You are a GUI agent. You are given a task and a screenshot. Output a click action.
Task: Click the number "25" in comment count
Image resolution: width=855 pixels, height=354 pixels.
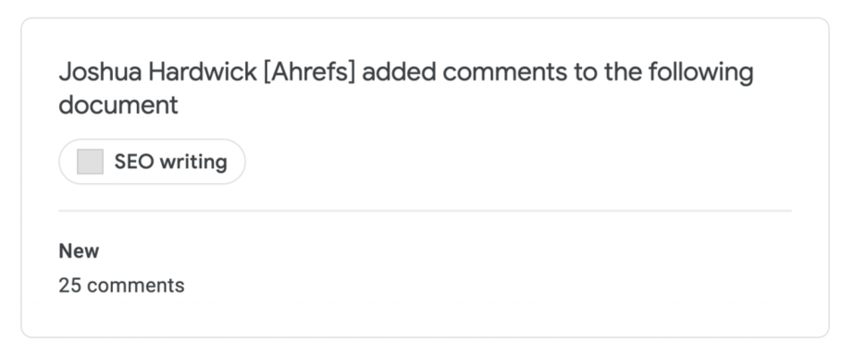point(69,286)
